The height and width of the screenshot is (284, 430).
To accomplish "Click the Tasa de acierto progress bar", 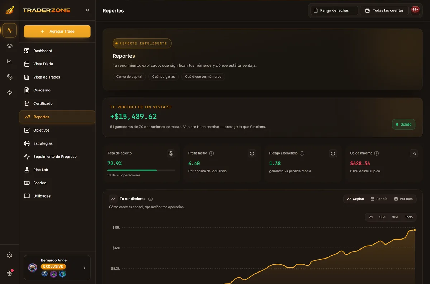I will (141, 170).
